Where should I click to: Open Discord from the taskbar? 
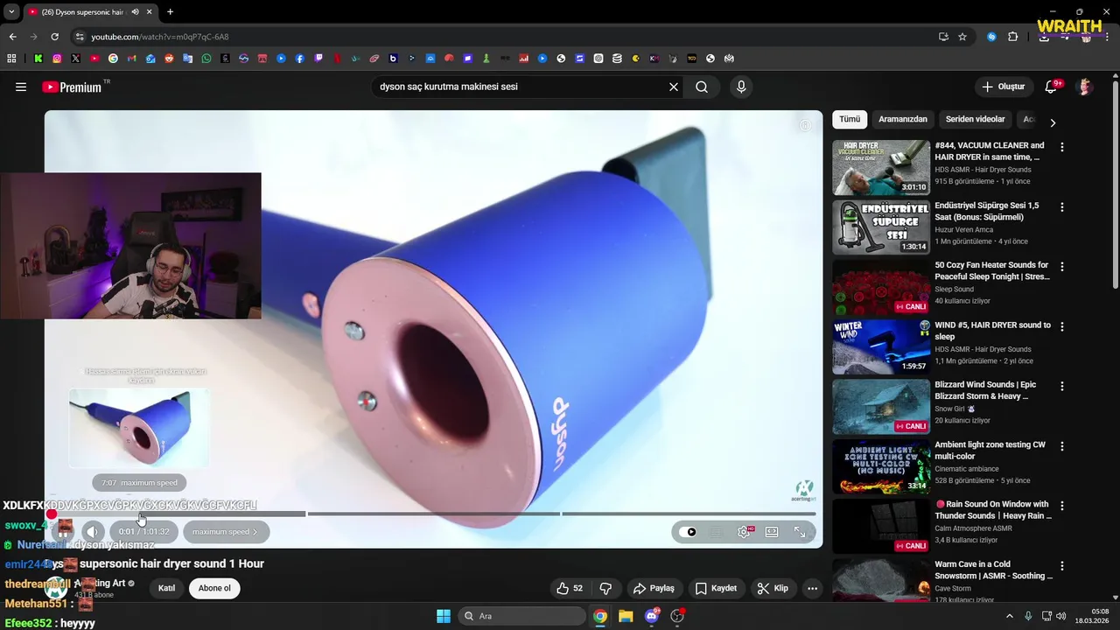(x=652, y=616)
